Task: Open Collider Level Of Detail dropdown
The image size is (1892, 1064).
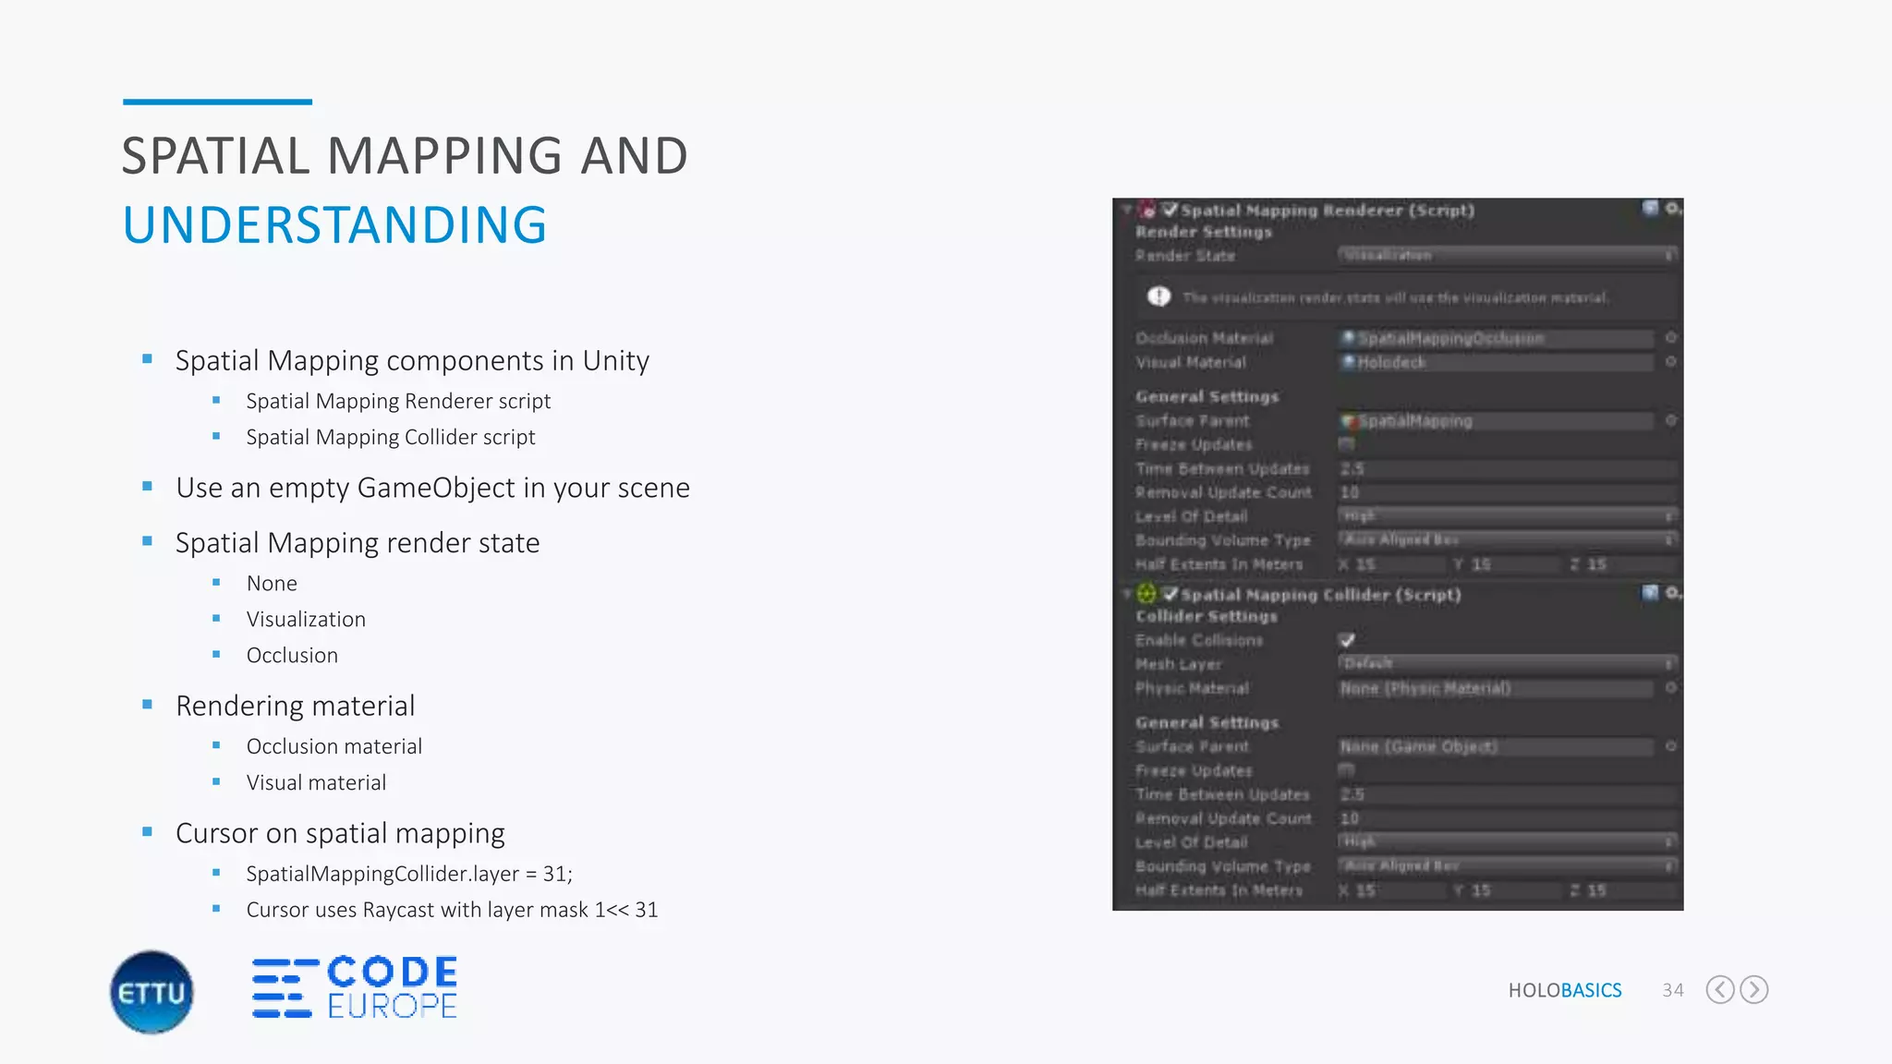Action: (x=1508, y=842)
